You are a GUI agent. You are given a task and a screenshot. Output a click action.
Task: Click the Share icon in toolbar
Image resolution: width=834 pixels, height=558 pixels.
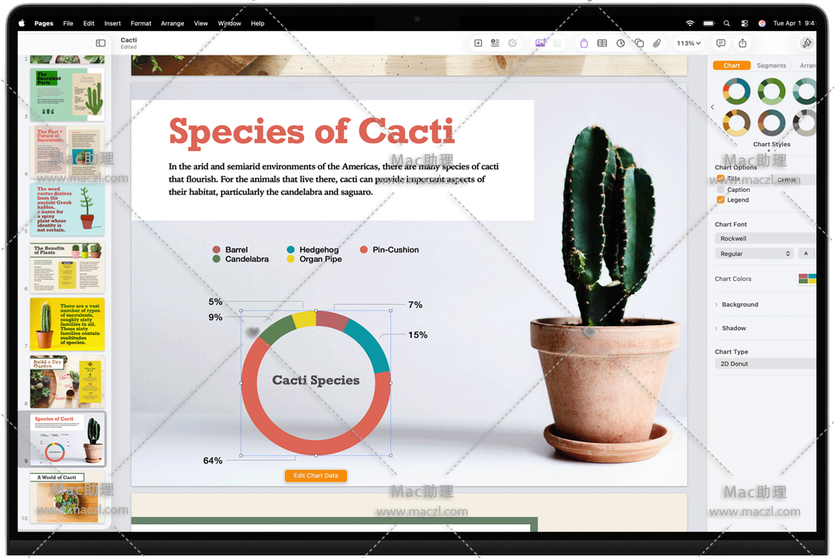point(742,44)
